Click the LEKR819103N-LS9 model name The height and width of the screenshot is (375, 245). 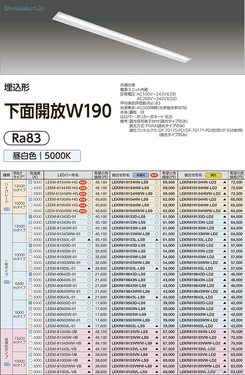[128, 251]
